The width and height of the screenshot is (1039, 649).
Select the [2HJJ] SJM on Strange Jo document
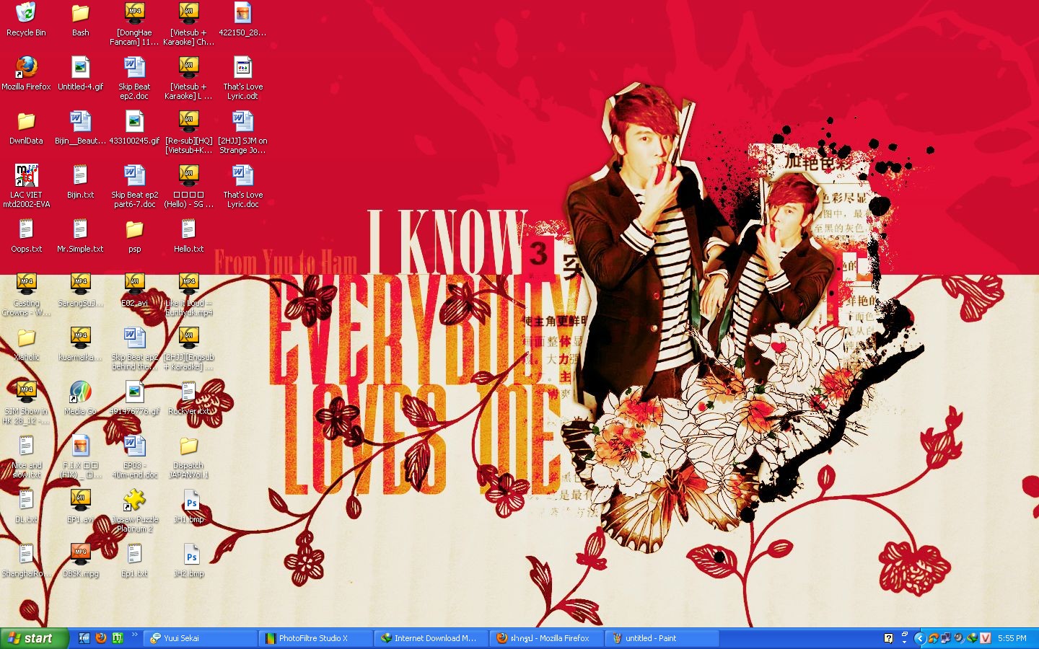[242, 132]
